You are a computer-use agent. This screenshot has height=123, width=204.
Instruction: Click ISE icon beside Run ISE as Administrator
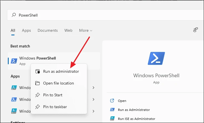click(x=112, y=119)
